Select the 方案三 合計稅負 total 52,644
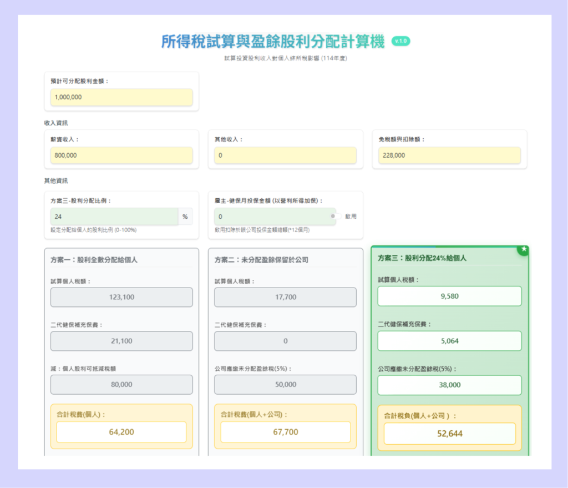 pyautogui.click(x=449, y=434)
